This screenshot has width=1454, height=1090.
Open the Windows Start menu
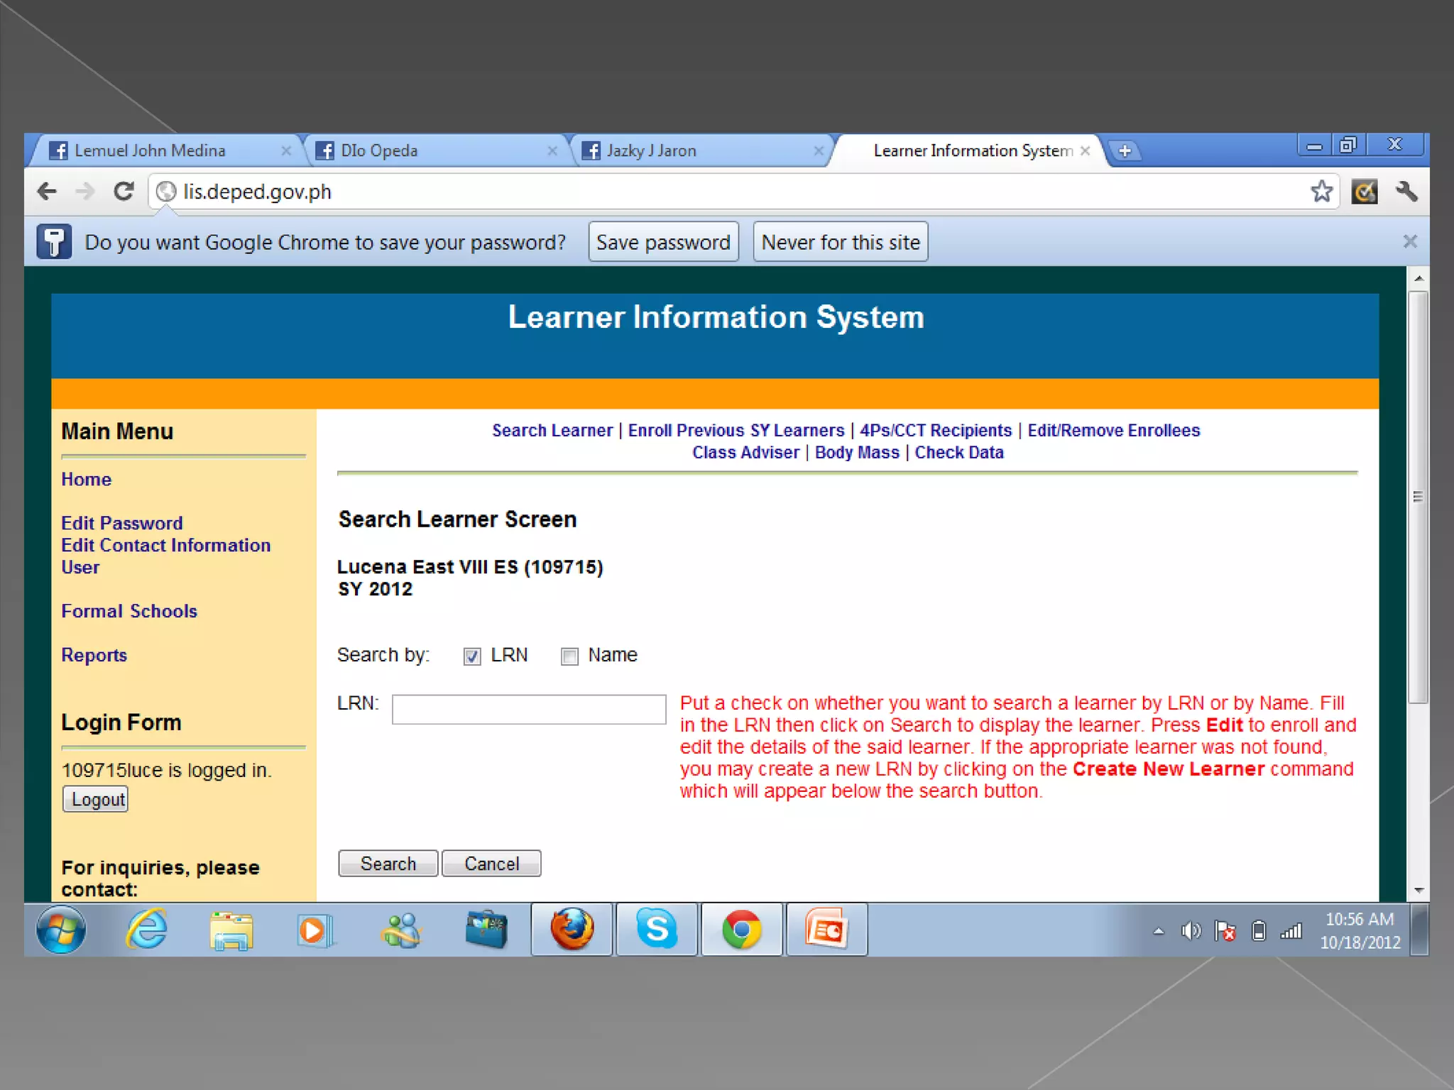click(x=61, y=930)
